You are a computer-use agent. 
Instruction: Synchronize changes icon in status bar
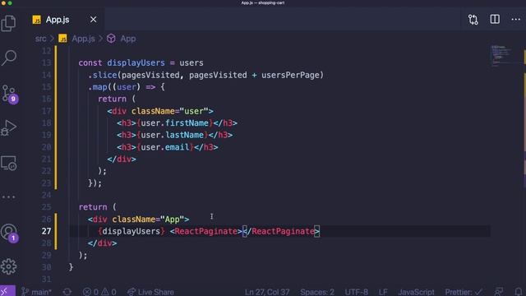pyautogui.click(x=67, y=292)
